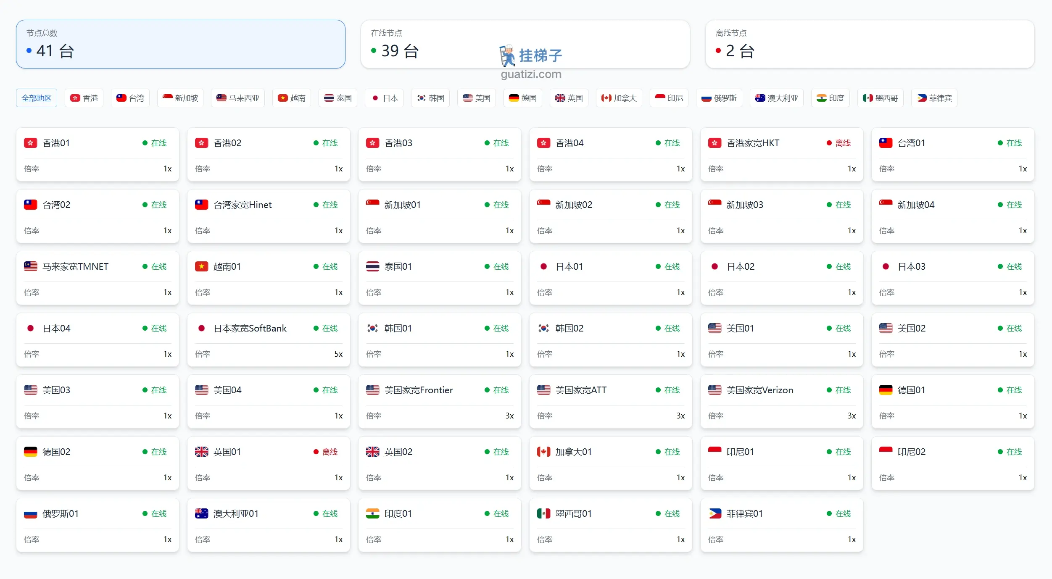Click the 挂梯子 logo icon
The height and width of the screenshot is (579, 1052).
tap(507, 55)
